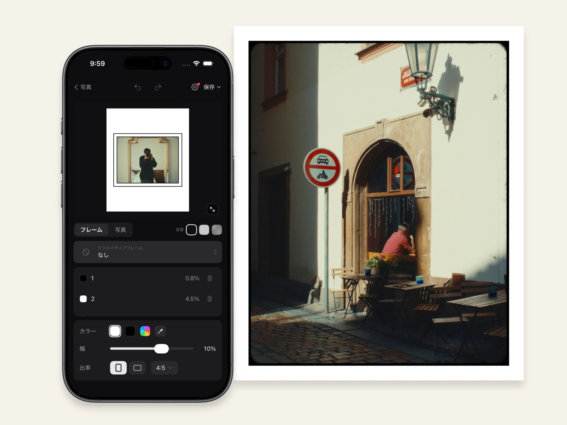Select the light gray 背景 swatch
567x425 pixels.
pyautogui.click(x=204, y=230)
